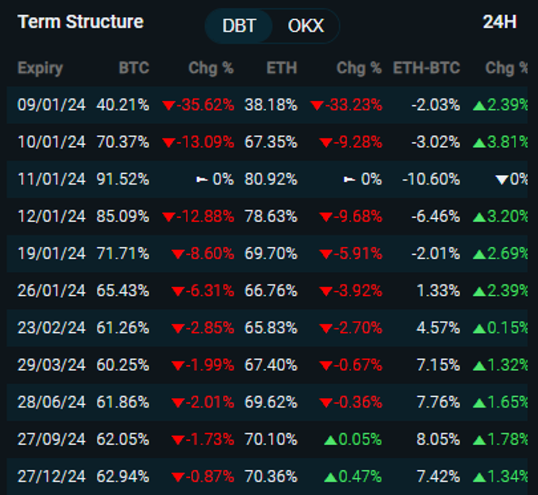
Task: Click red down arrow beside -0.87%
Action: click(178, 477)
